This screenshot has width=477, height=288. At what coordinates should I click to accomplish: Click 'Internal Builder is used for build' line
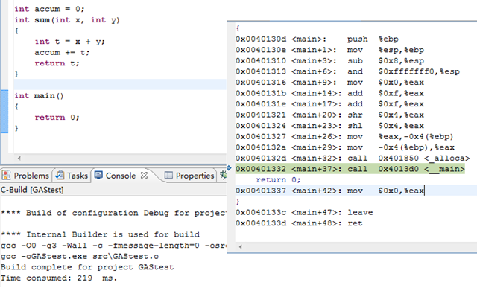pos(100,234)
